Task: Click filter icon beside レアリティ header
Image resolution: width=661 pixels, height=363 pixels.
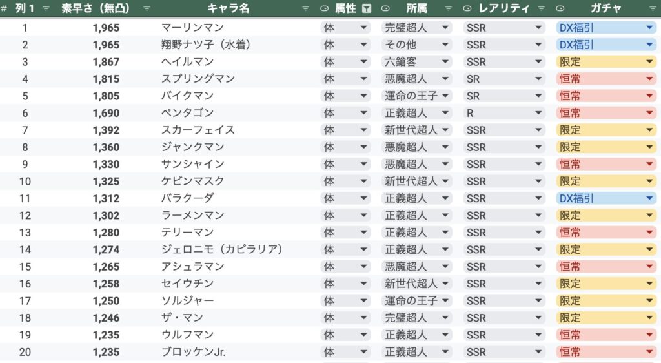Action: [542, 8]
